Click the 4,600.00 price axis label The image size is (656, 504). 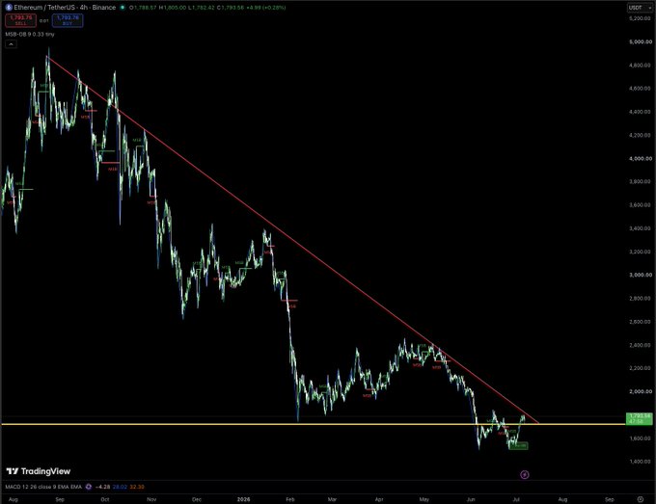641,89
